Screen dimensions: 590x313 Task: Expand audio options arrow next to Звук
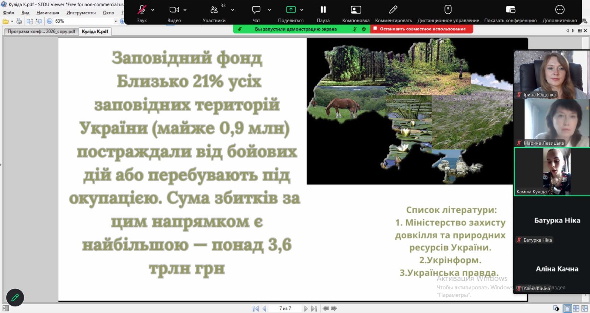pyautogui.click(x=153, y=10)
